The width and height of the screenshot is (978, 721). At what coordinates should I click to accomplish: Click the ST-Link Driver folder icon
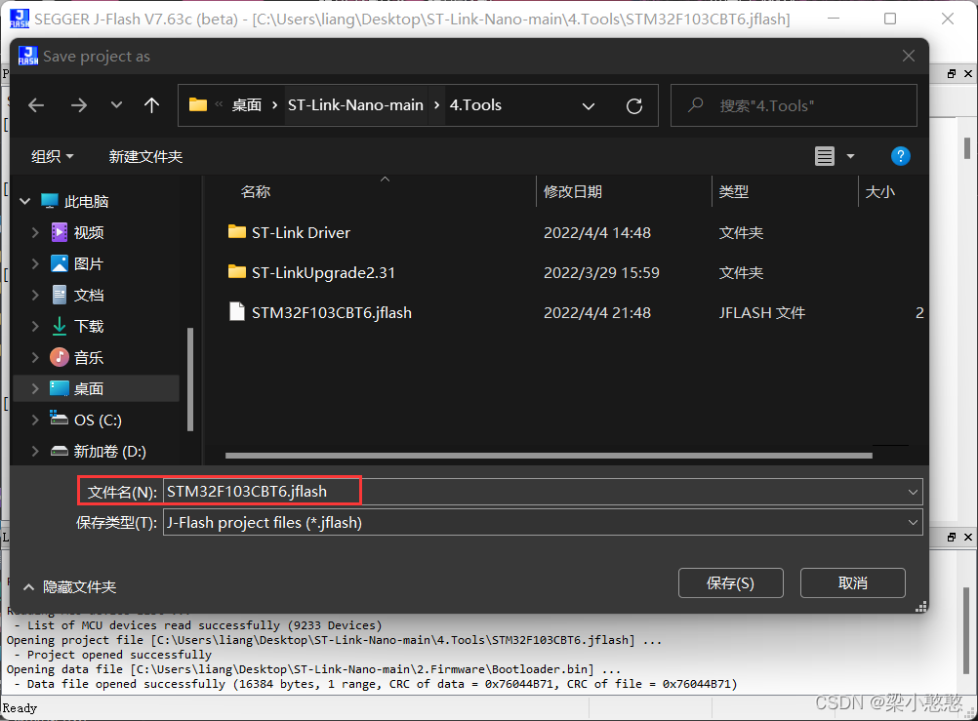237,232
